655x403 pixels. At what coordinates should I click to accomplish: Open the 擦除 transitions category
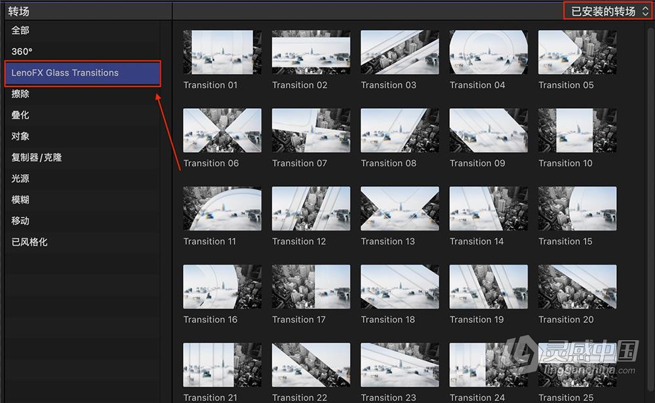point(20,94)
